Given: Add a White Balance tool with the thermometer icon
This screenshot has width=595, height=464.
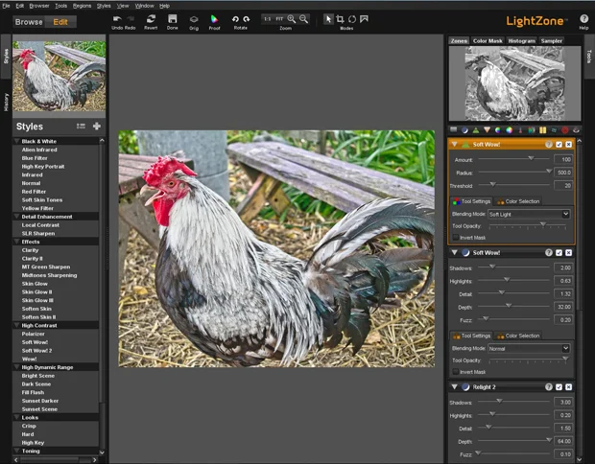Looking at the screenshot, I should (x=520, y=130).
